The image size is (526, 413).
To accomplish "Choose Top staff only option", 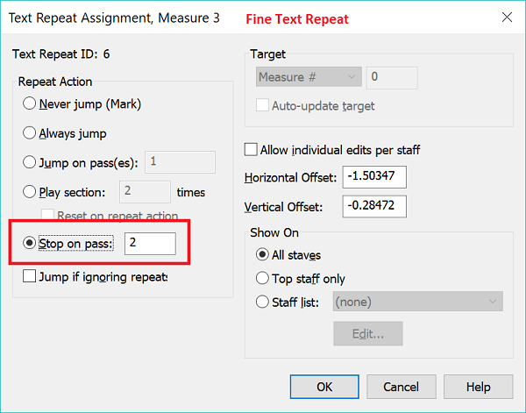I will 262,279.
